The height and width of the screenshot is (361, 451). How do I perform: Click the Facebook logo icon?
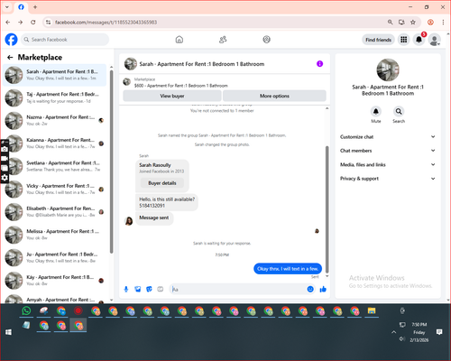pos(12,40)
